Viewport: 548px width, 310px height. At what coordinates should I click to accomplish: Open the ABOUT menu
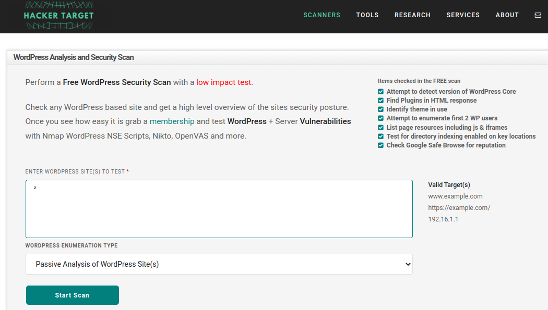pos(507,15)
